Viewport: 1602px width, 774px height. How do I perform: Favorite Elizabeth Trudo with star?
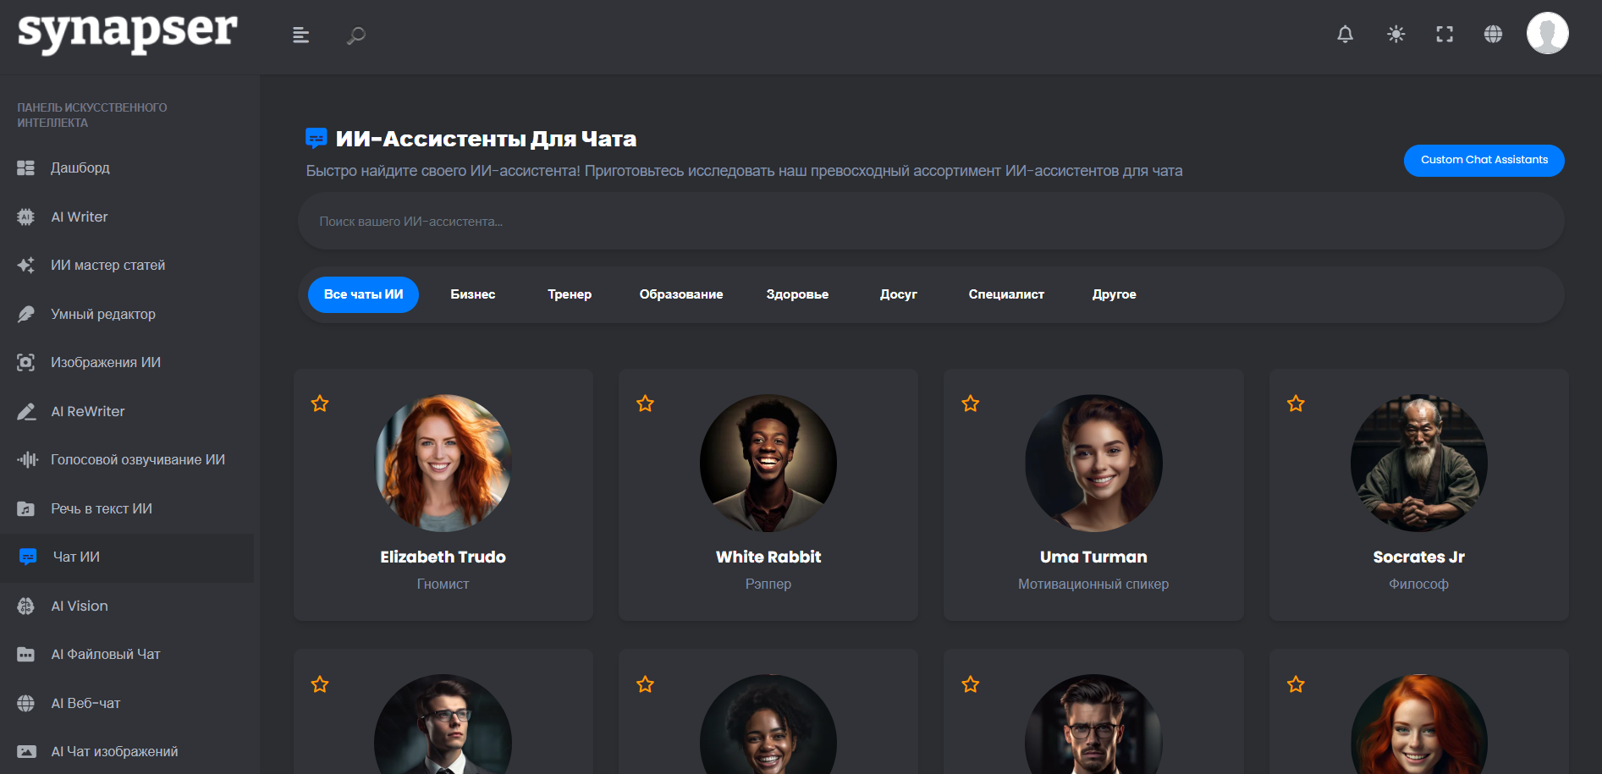coord(320,403)
